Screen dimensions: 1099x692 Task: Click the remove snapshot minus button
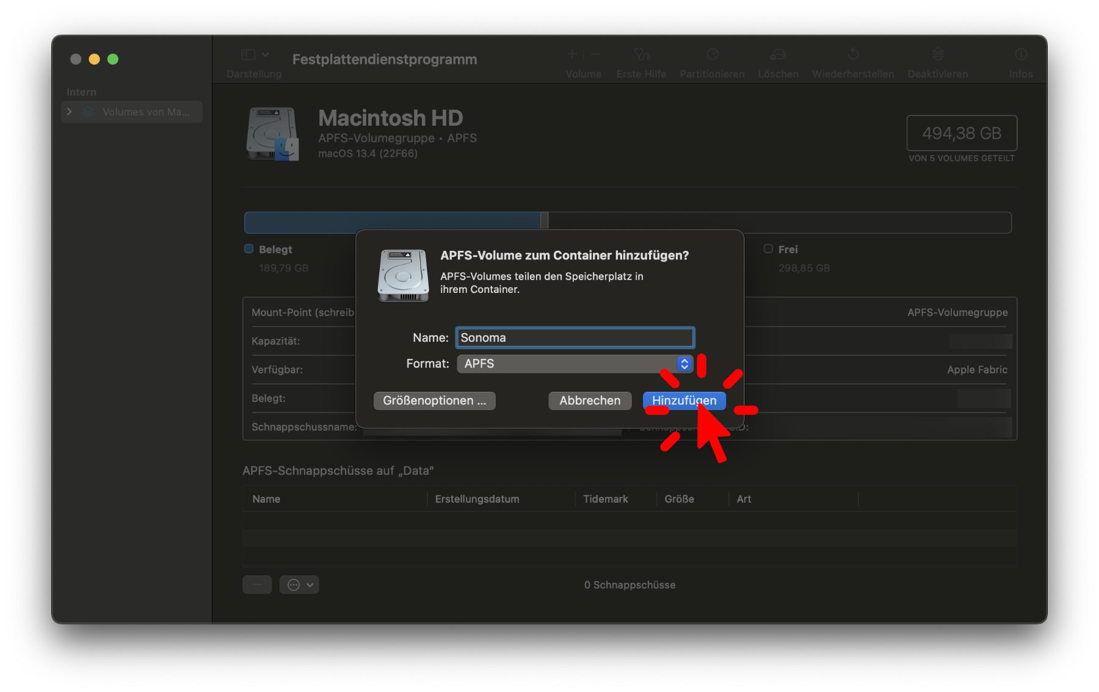[257, 585]
